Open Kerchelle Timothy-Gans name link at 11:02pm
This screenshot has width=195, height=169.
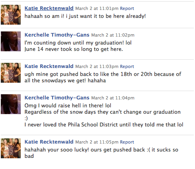pyautogui.click(x=57, y=35)
